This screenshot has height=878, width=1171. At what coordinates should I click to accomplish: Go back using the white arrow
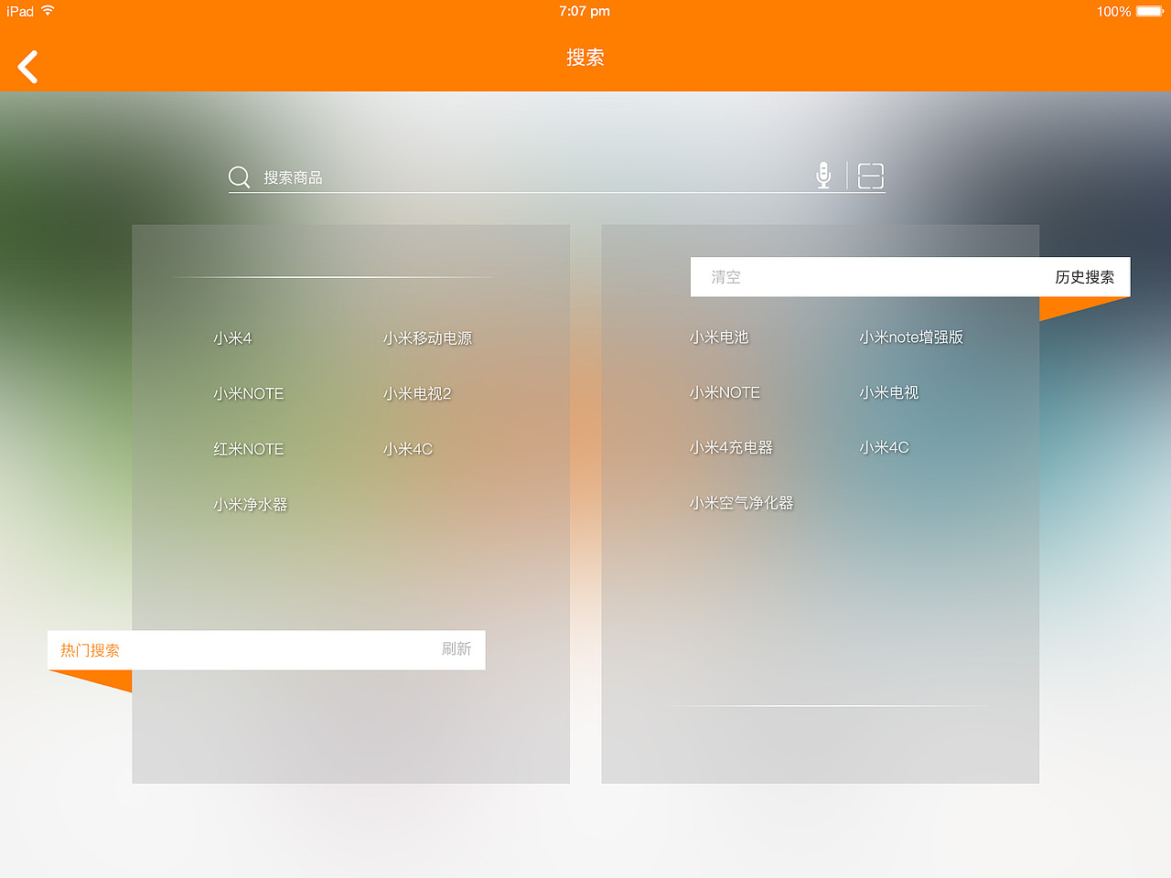pyautogui.click(x=28, y=67)
